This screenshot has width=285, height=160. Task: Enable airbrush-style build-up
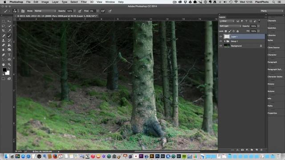(x=103, y=11)
